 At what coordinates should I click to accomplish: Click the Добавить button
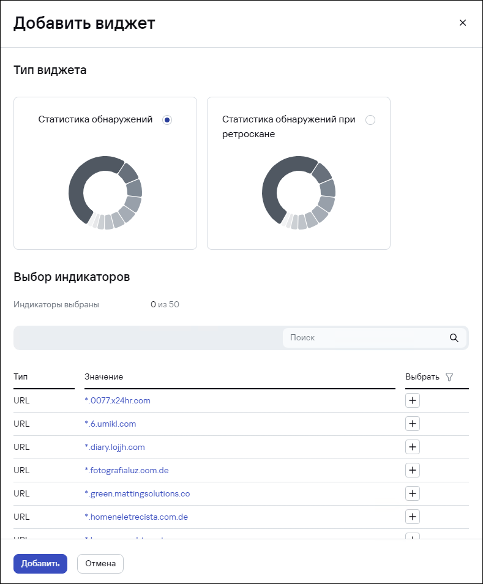coord(40,563)
